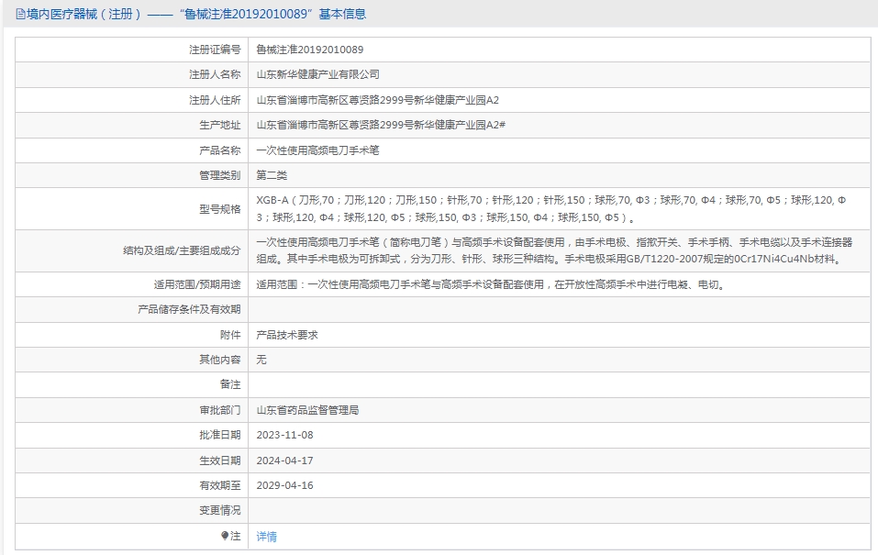Click the 有效期至 label
Image resolution: width=878 pixels, height=555 pixels.
click(220, 485)
